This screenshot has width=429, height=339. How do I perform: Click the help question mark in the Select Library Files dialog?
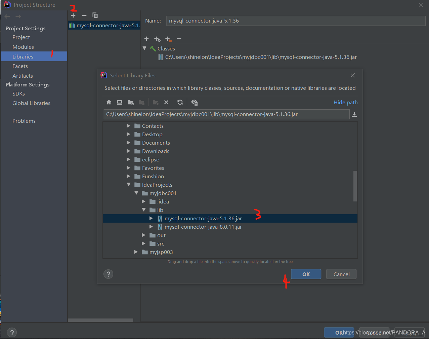pos(108,274)
